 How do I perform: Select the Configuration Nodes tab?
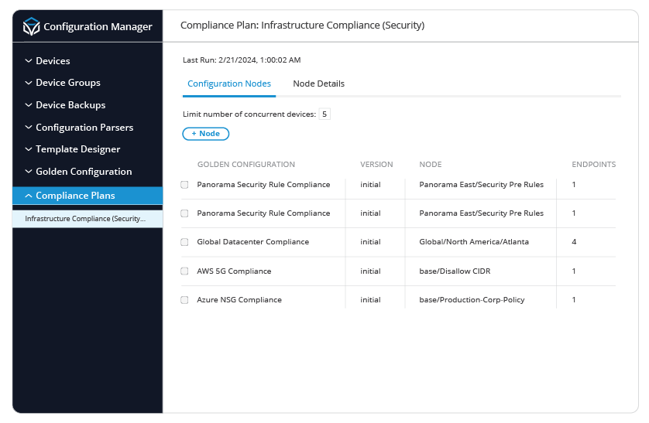[x=229, y=84]
